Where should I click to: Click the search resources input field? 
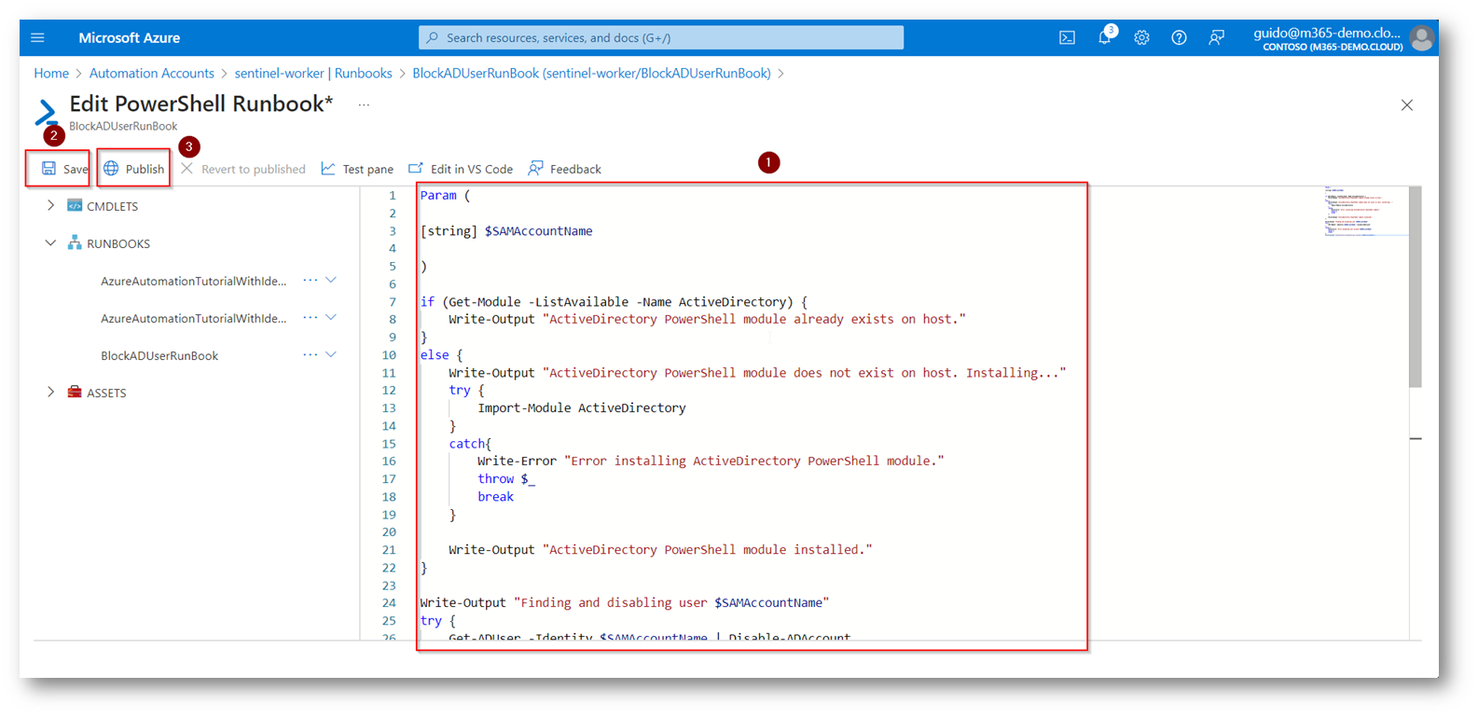660,38
